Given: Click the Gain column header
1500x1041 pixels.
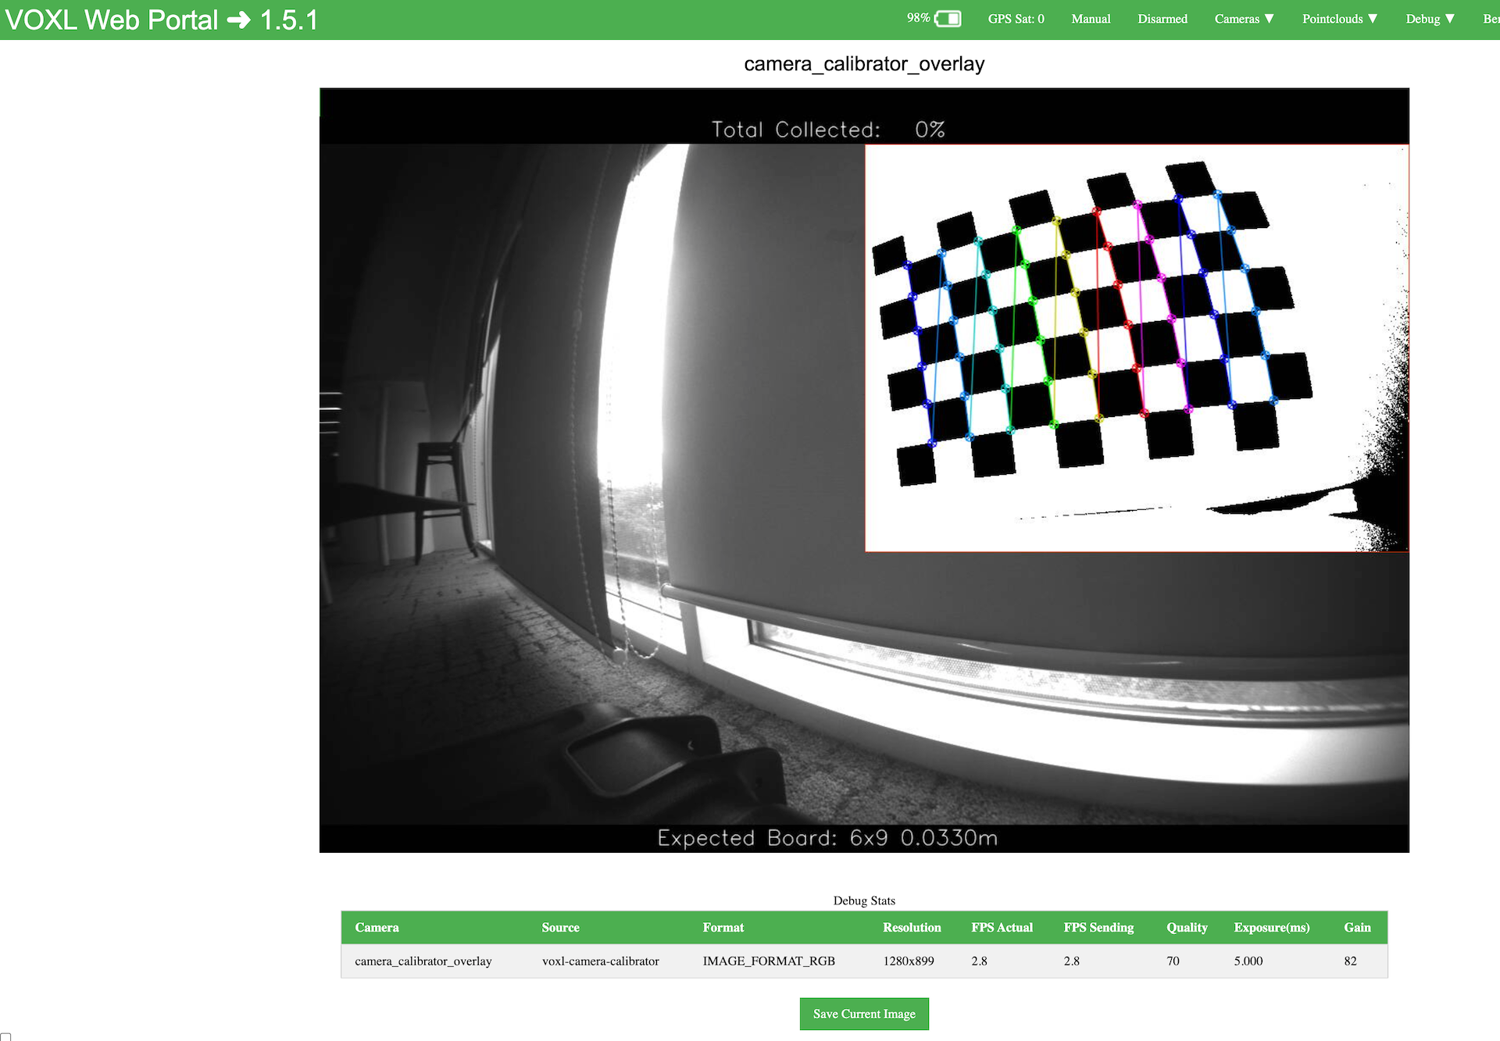Looking at the screenshot, I should pyautogui.click(x=1357, y=928).
